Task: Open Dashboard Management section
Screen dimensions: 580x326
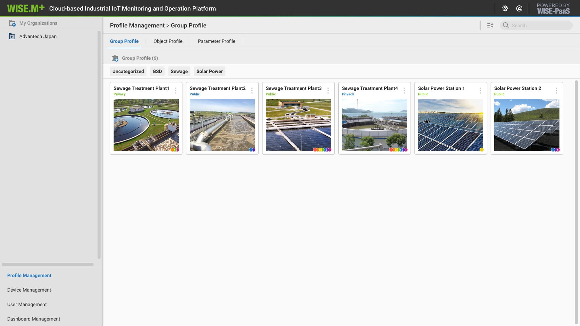Action: pos(34,319)
